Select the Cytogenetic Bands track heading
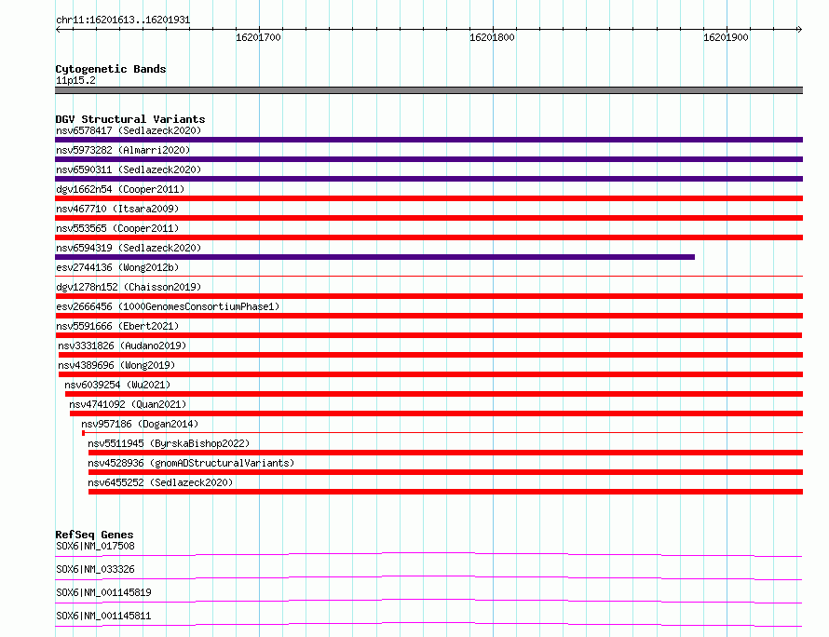This screenshot has height=637, width=829. point(111,69)
